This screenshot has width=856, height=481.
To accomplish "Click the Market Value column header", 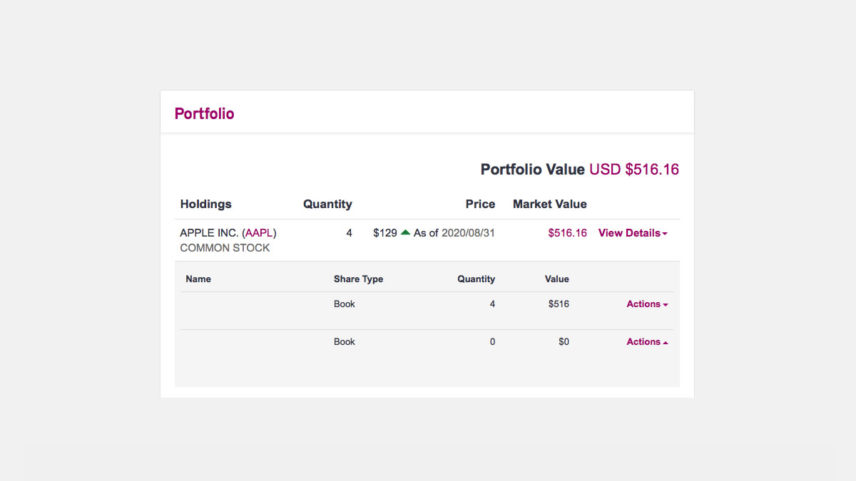I will 550,204.
